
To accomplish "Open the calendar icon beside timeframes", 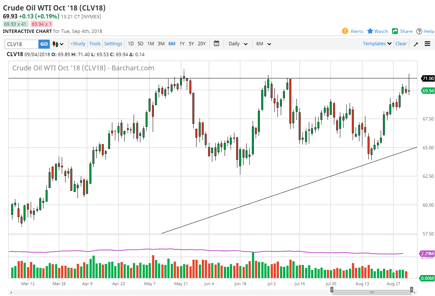I will [x=216, y=44].
